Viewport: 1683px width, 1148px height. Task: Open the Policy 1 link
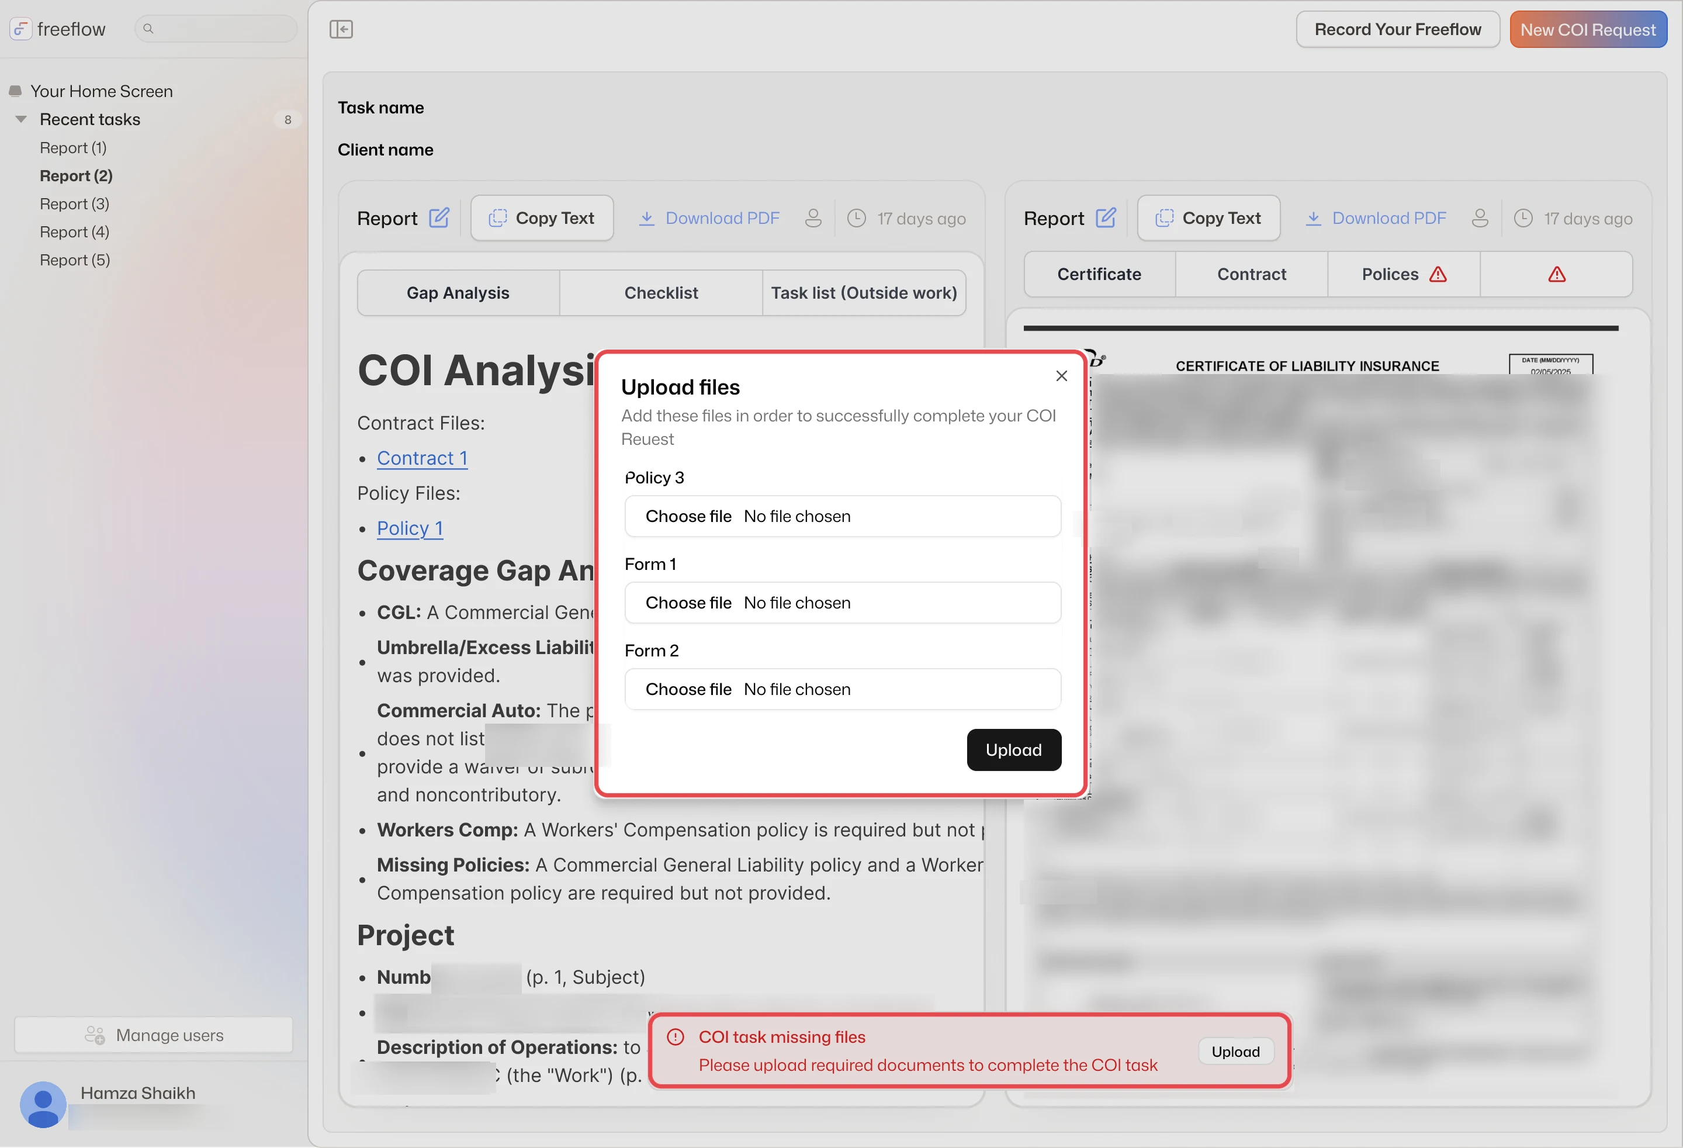click(410, 529)
